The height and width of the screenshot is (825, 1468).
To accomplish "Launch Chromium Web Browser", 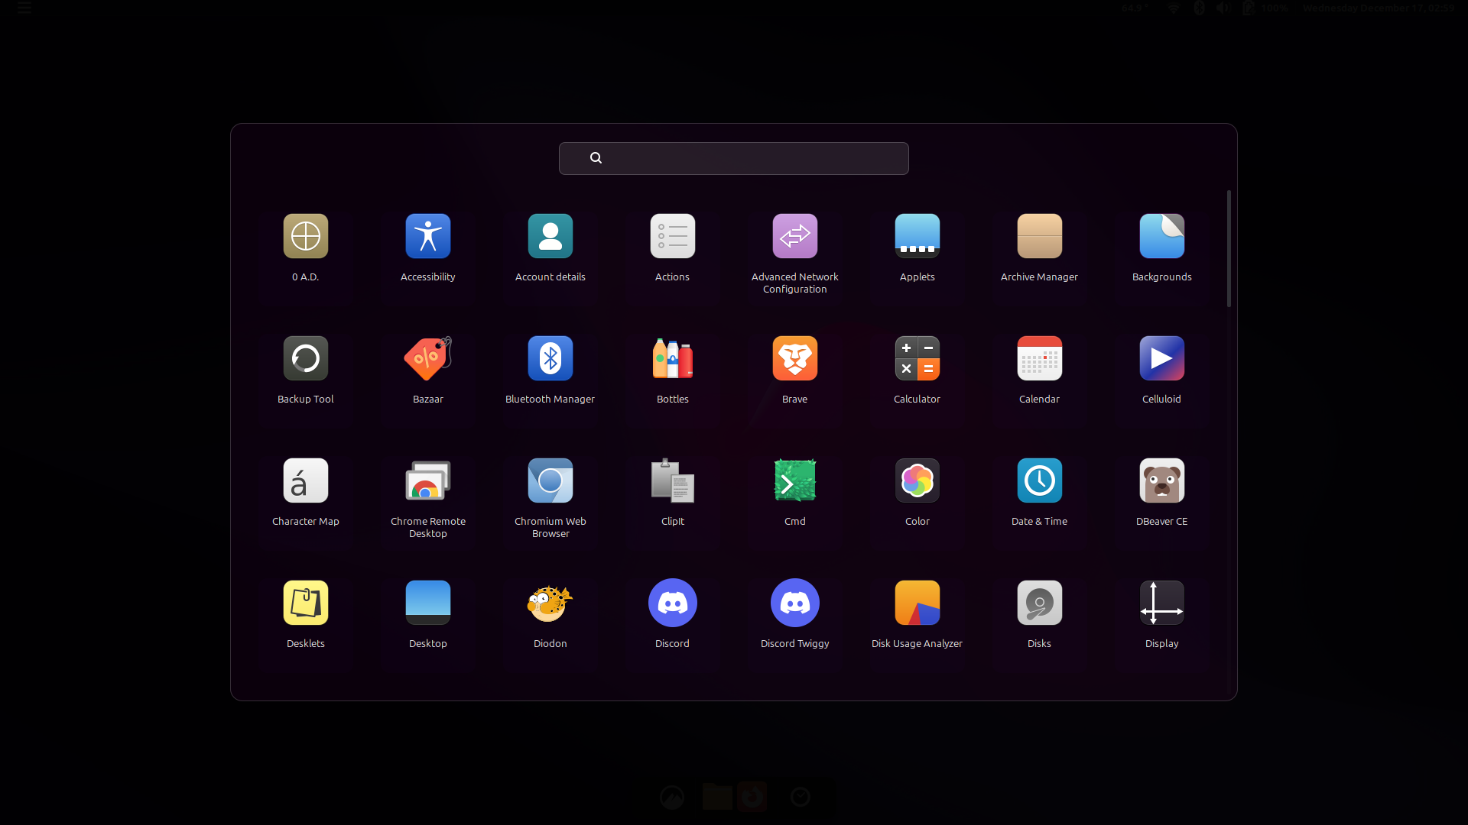I will (550, 481).
